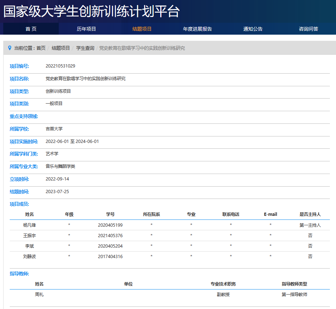The width and height of the screenshot is (336, 309).
Task: Click the advisor name 周礼
Action: (x=39, y=295)
